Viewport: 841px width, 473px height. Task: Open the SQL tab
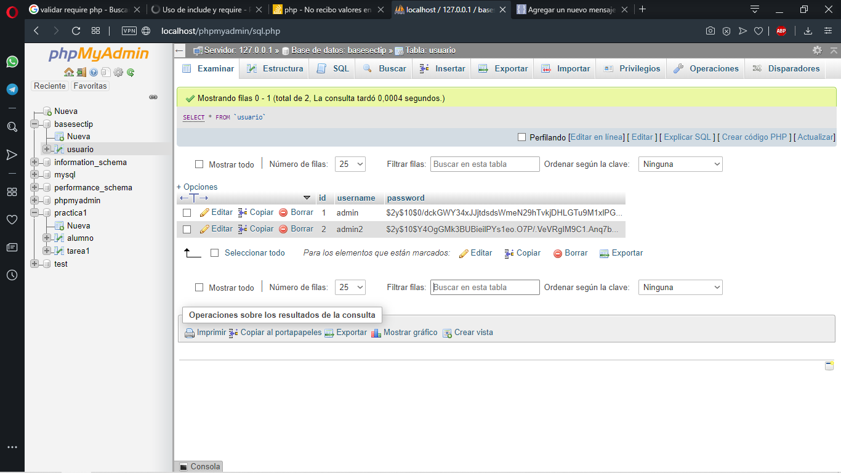(332, 69)
